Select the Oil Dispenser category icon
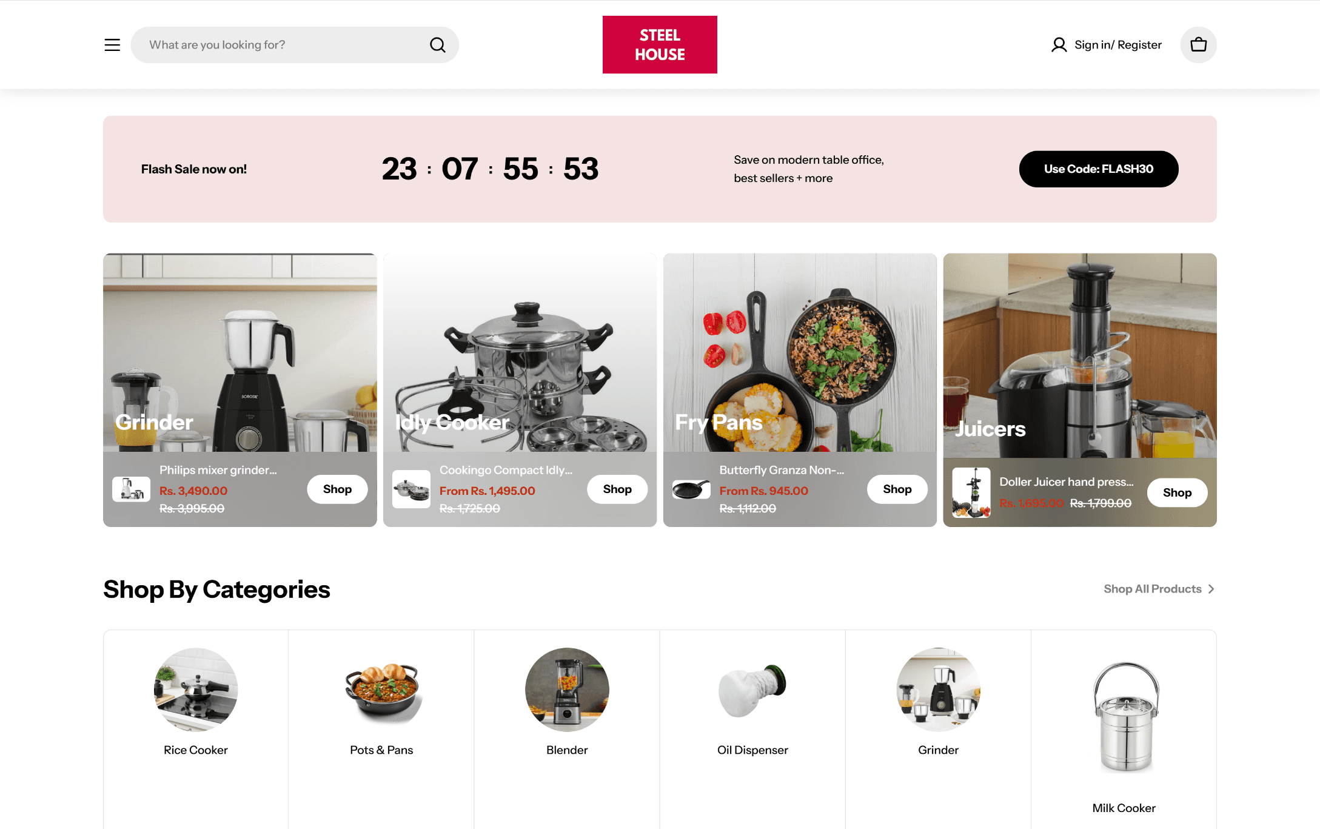Viewport: 1320px width, 829px height. click(x=752, y=690)
